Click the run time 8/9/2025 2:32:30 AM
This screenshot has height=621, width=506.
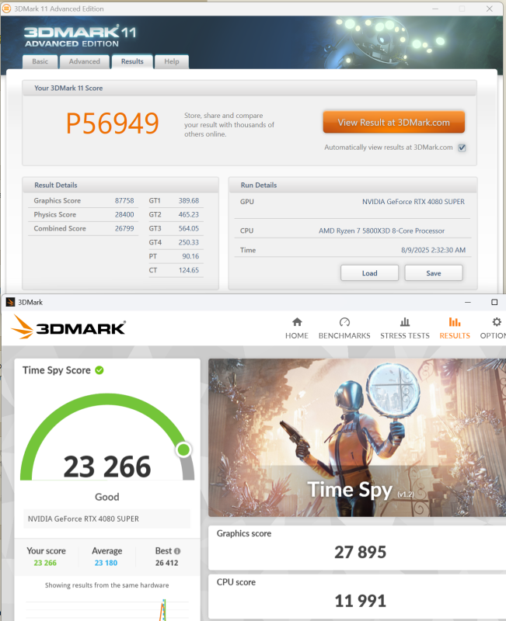(x=433, y=250)
